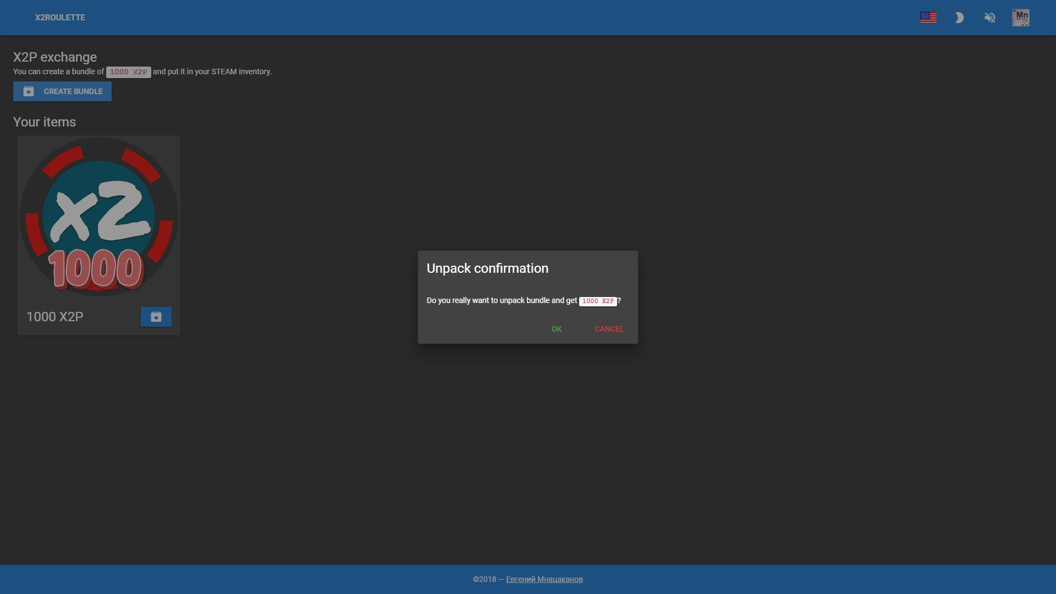Click the CREATE BUNDLE button
The height and width of the screenshot is (594, 1056).
coord(62,91)
